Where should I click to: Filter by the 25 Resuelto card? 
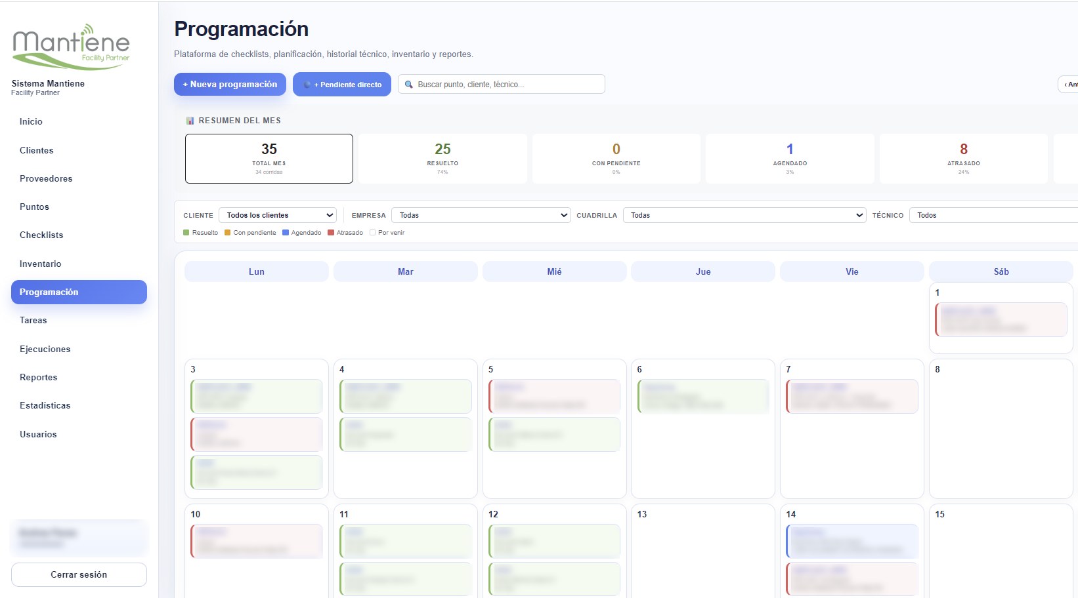[442, 159]
